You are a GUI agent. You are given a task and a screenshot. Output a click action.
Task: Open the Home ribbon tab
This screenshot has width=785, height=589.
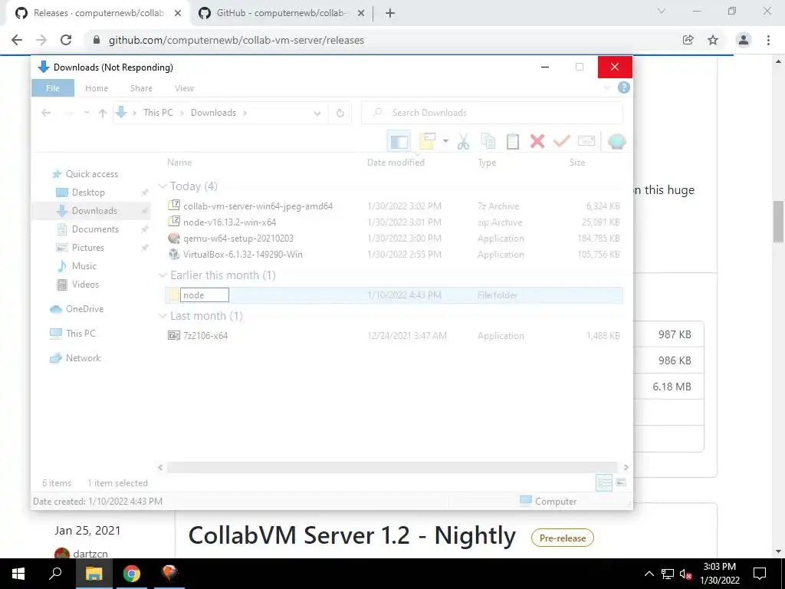[97, 88]
